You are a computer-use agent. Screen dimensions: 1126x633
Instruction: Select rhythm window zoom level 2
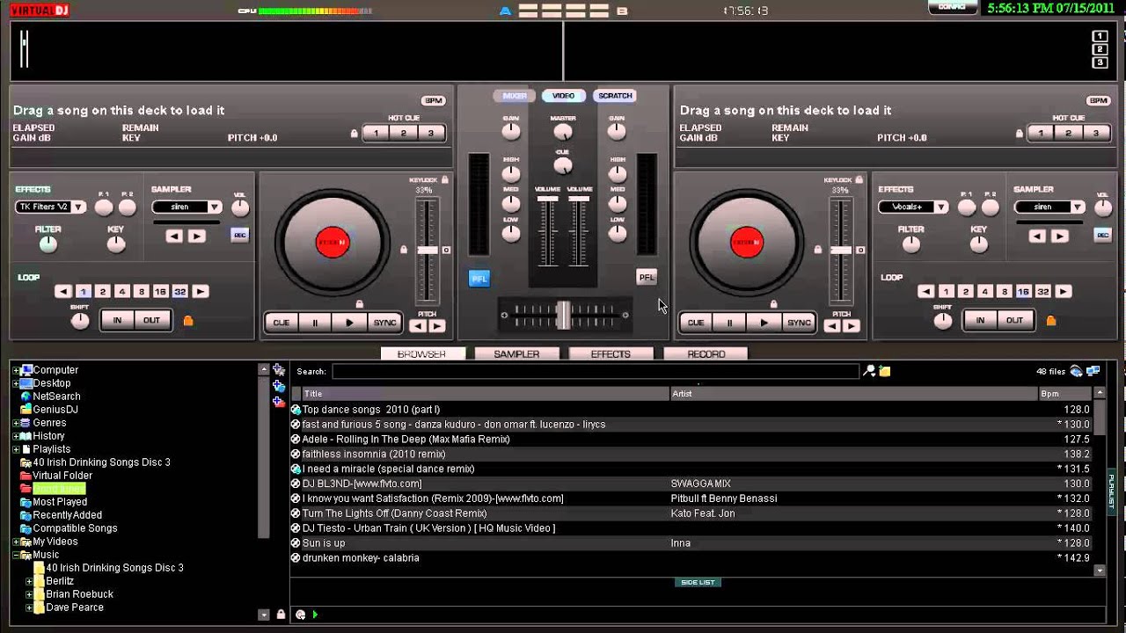click(x=1100, y=49)
